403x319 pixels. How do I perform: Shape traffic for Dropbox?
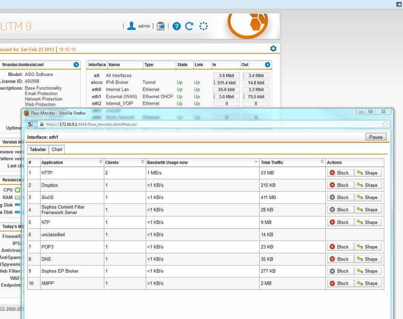pos(368,185)
